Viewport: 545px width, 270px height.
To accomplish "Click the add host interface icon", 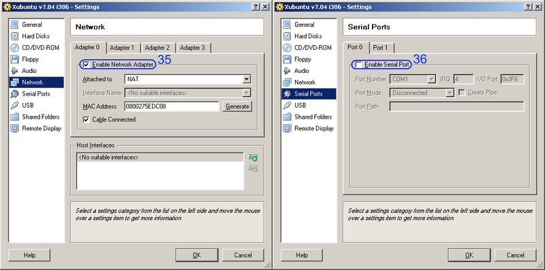I will 253,158.
